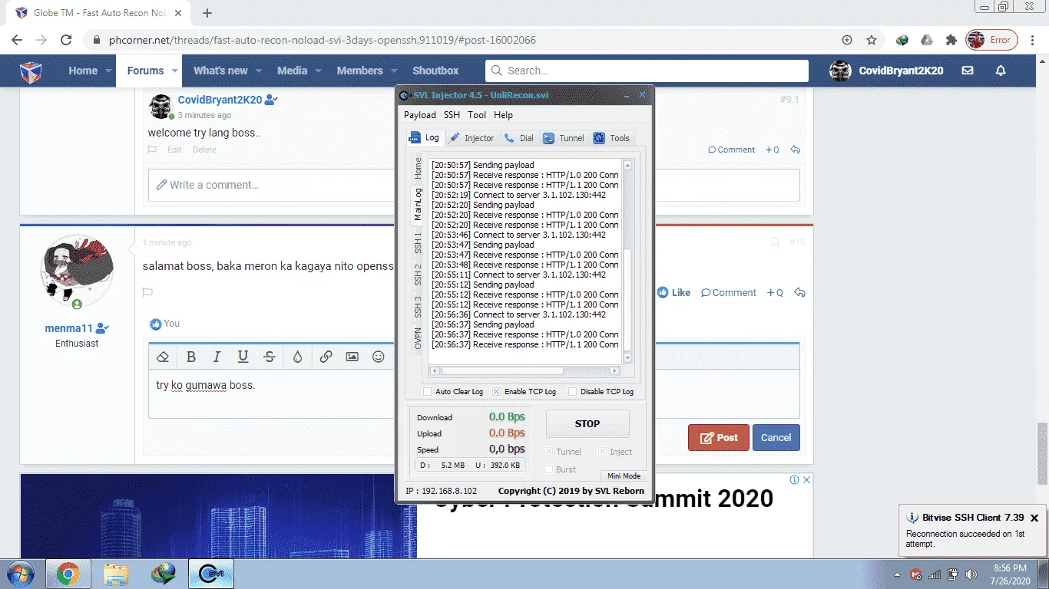Toggle strikethrough formatting in the reply editor
Screen dimensions: 1049x589
(x=269, y=357)
